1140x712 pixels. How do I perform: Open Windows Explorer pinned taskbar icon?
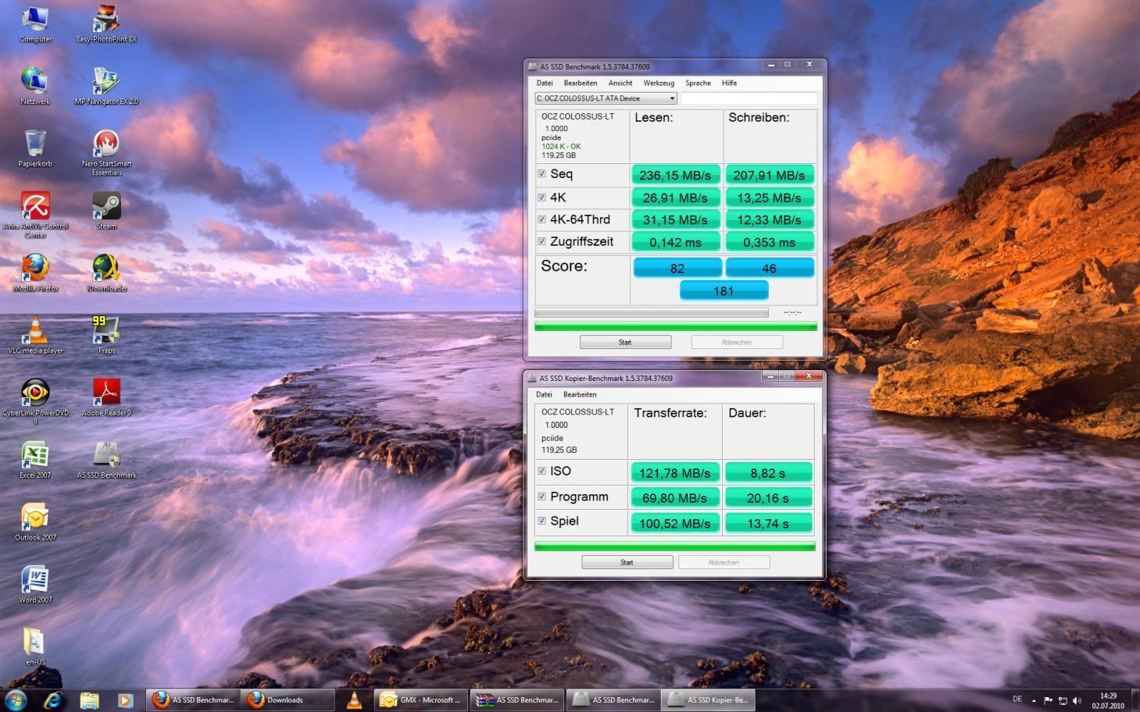(89, 700)
